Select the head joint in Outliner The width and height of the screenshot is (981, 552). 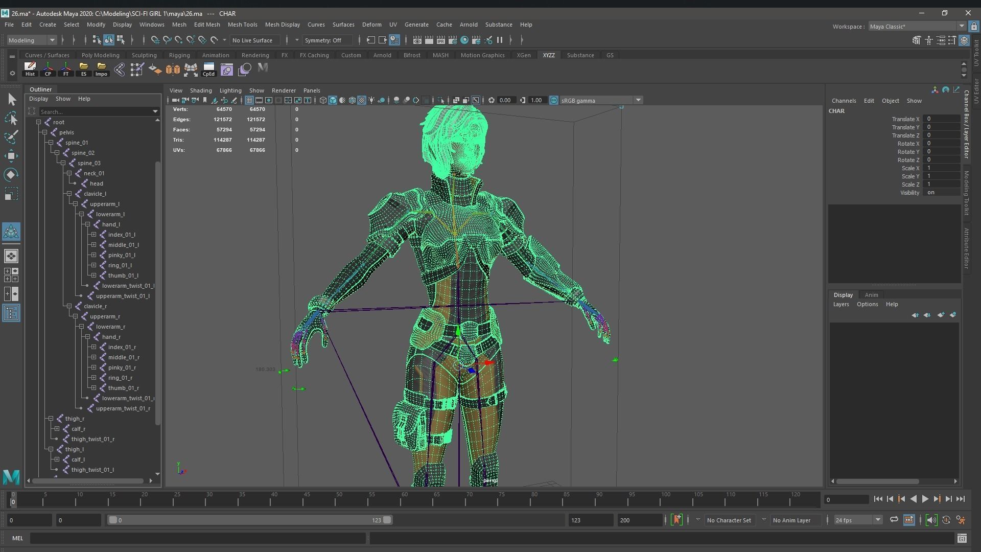click(96, 183)
